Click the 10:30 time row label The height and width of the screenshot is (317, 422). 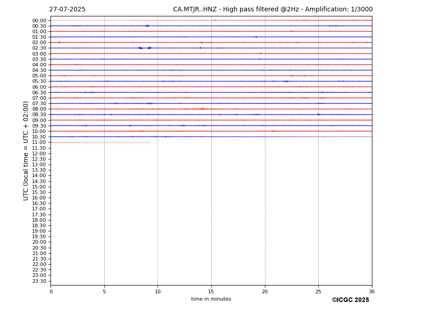point(39,137)
